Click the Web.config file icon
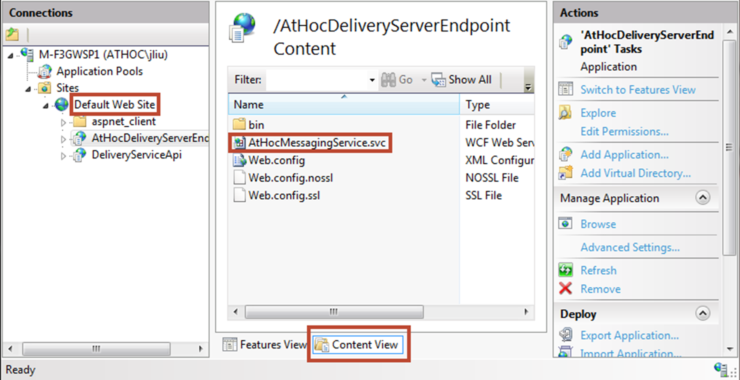Viewport: 740px width, 380px height. coord(239,160)
